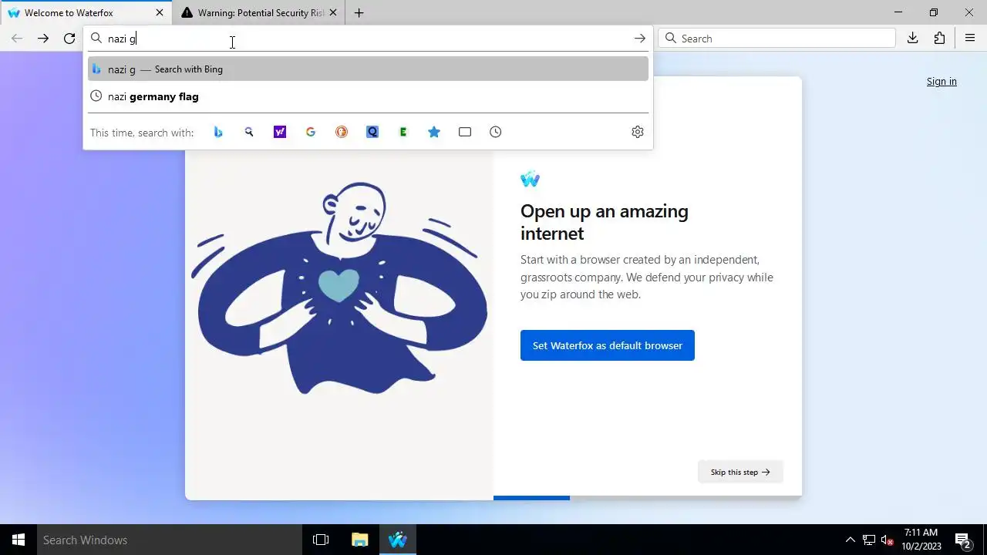The image size is (987, 555).
Task: Click the Go arrow in address bar
Action: (x=640, y=39)
